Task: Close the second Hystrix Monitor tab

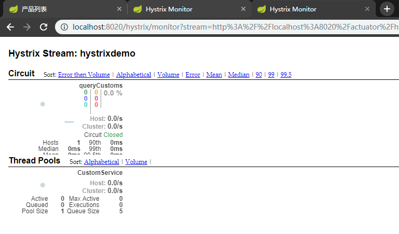Action: 244,9
